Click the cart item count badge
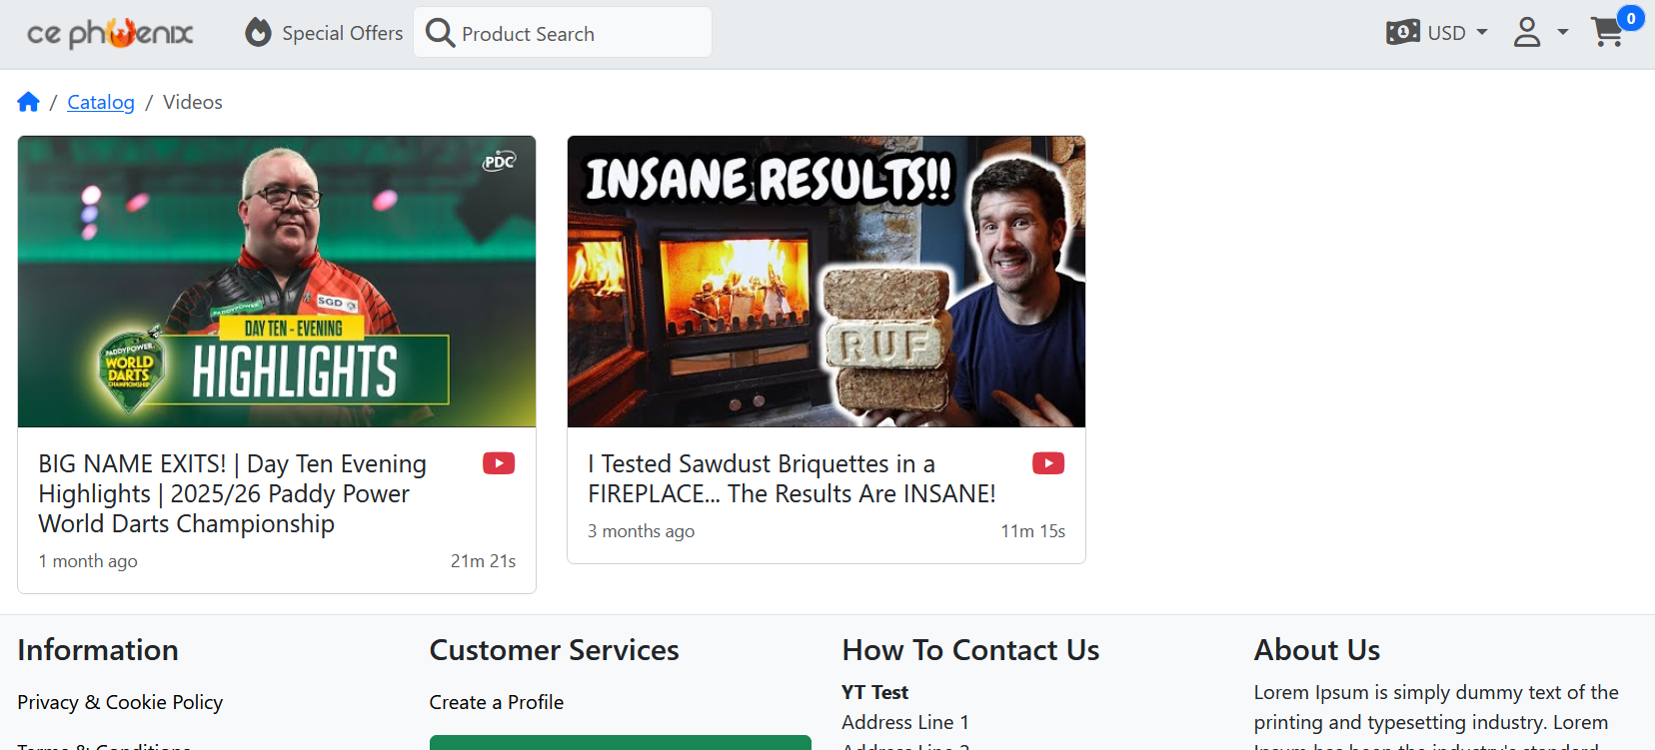This screenshot has height=750, width=1655. (1631, 18)
